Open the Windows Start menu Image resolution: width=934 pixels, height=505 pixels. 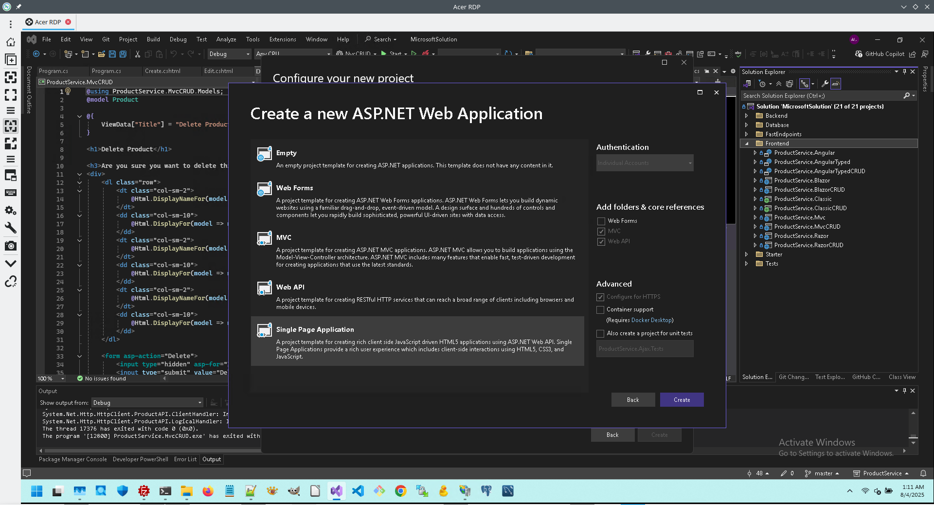pyautogui.click(x=36, y=491)
